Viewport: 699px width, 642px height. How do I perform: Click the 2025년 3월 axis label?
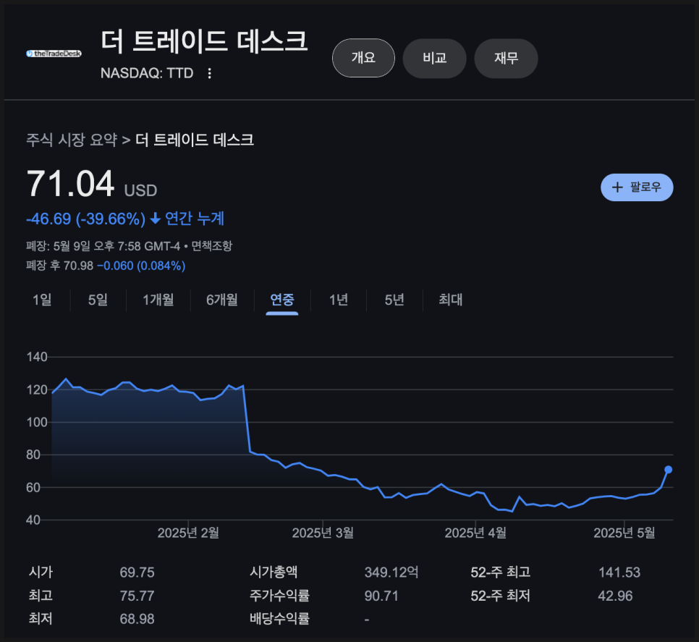pos(323,533)
